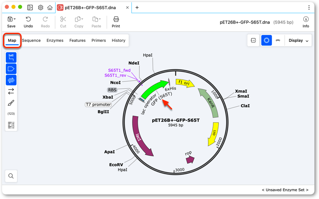The image size is (319, 199).
Task: Click the yellow f1 ori feature
Action: (x=185, y=83)
